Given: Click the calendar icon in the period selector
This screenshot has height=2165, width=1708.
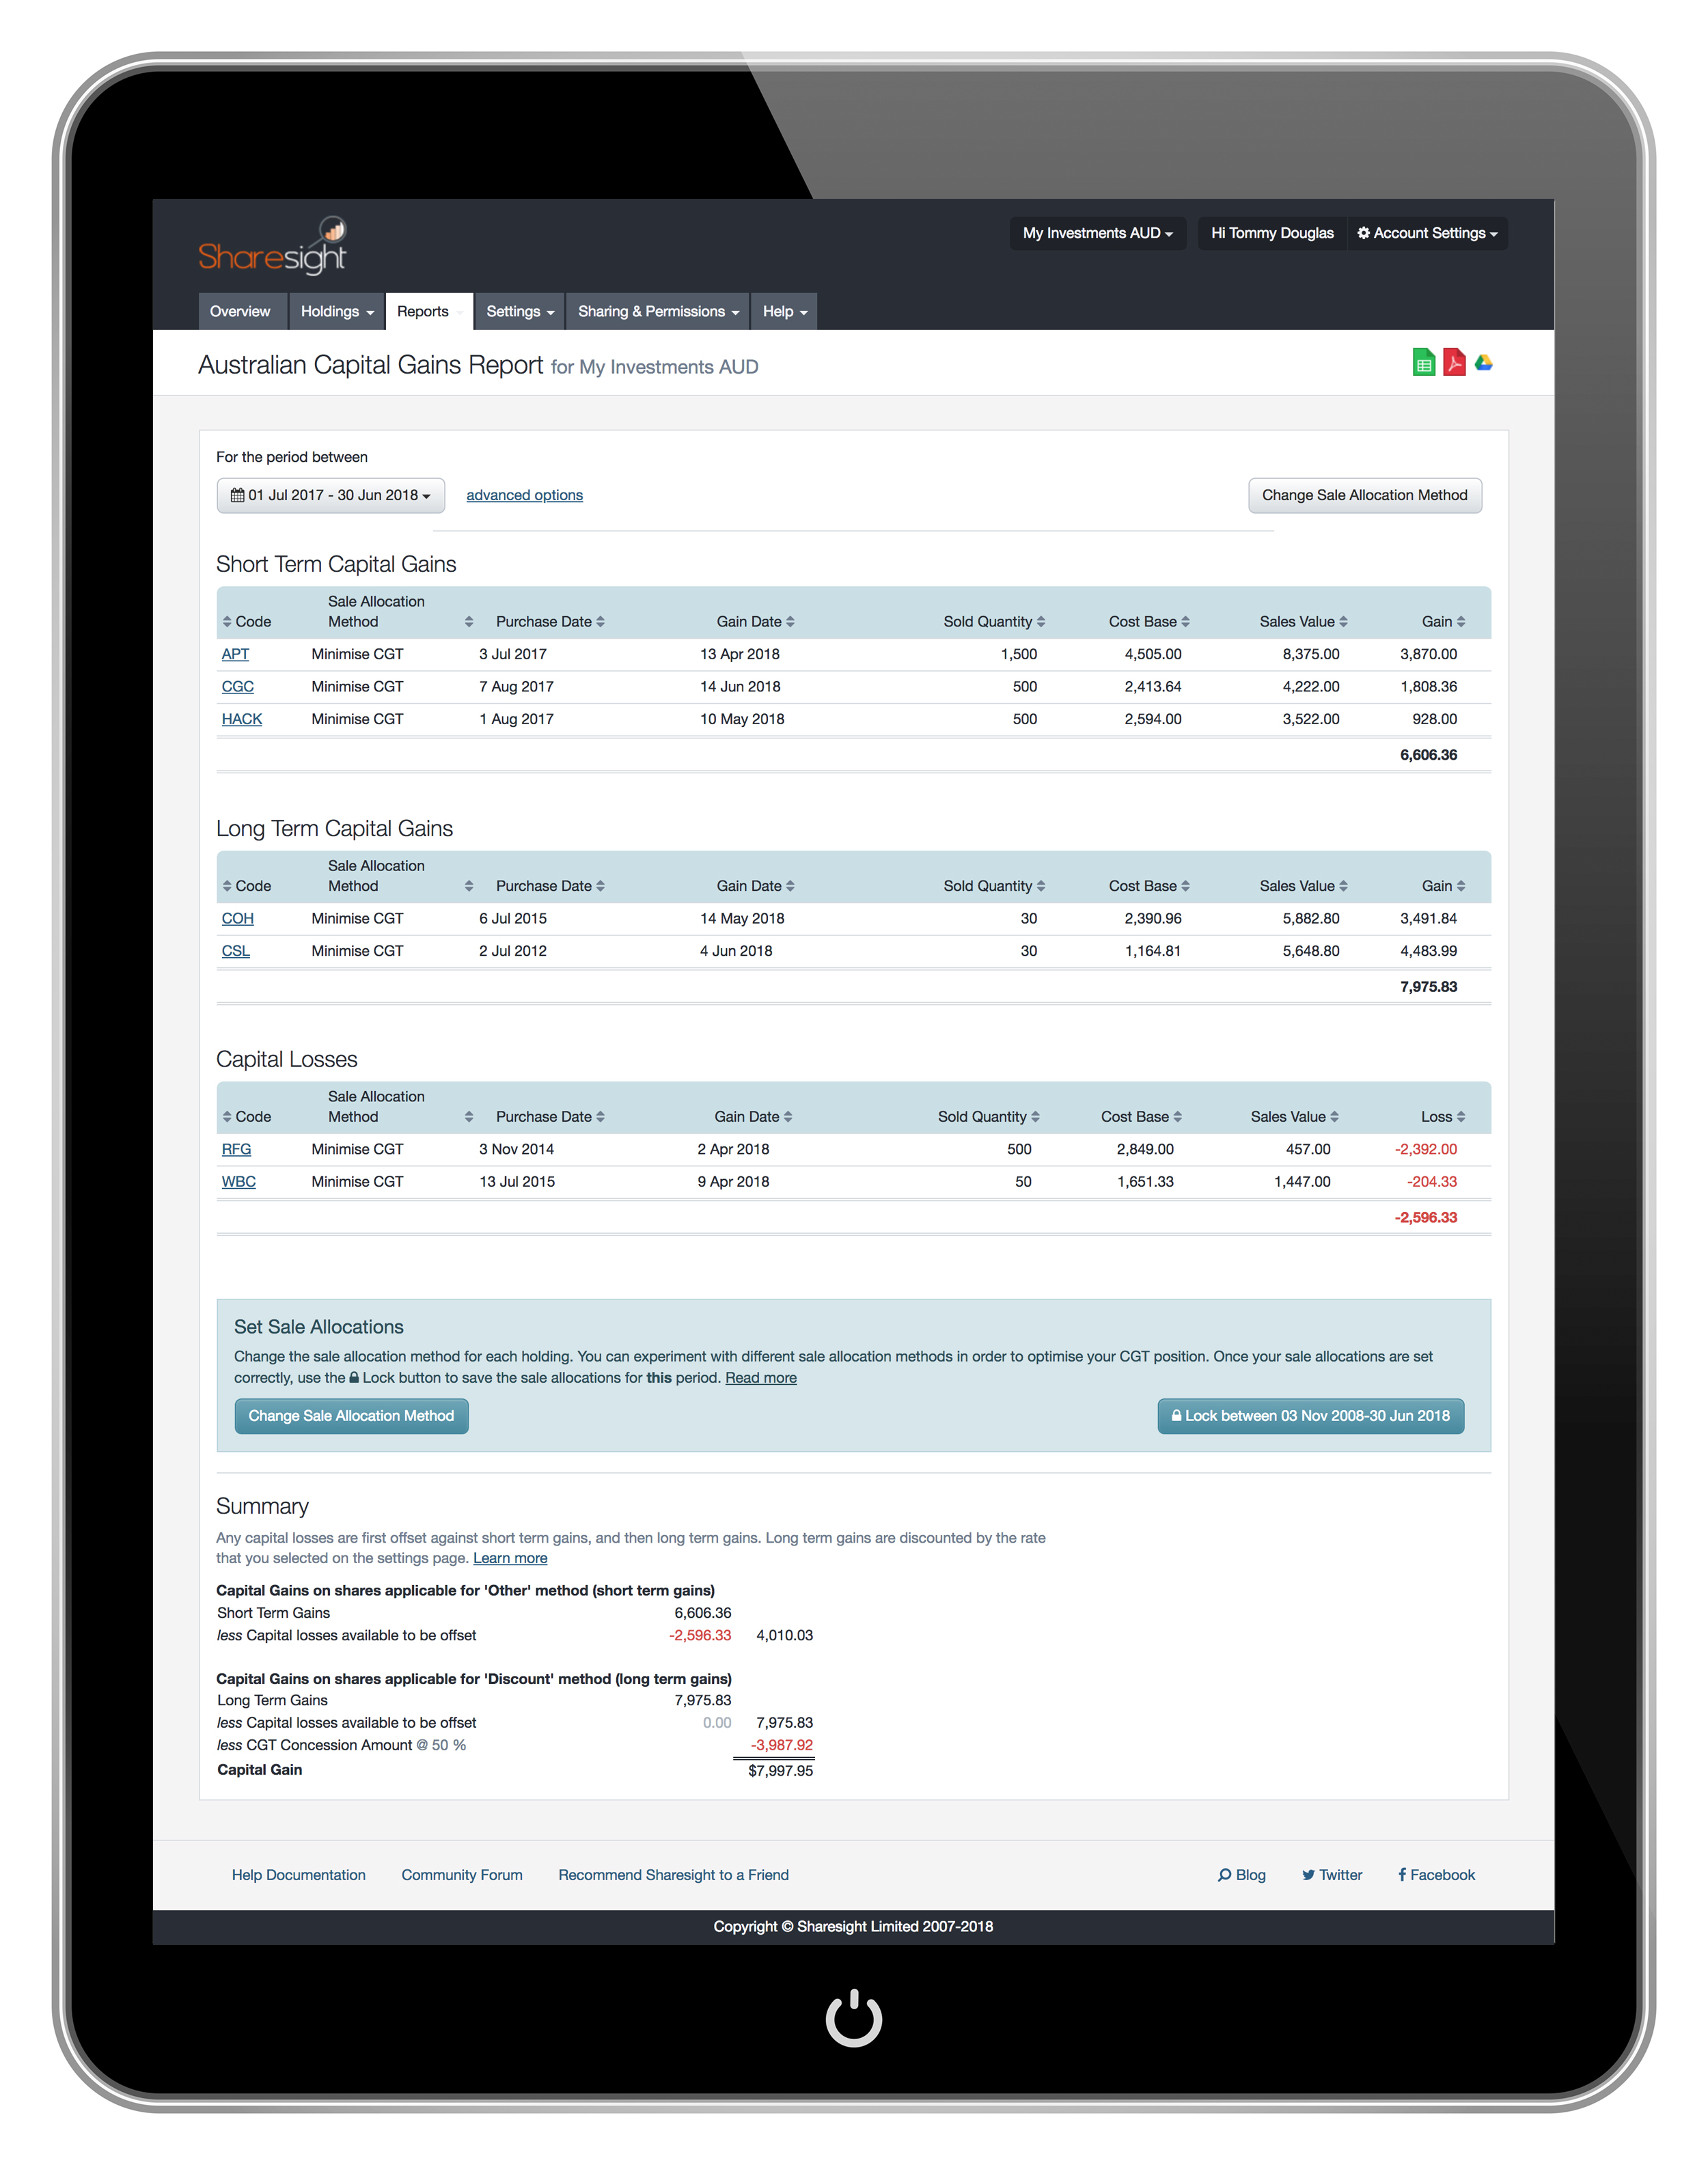Looking at the screenshot, I should (x=237, y=494).
